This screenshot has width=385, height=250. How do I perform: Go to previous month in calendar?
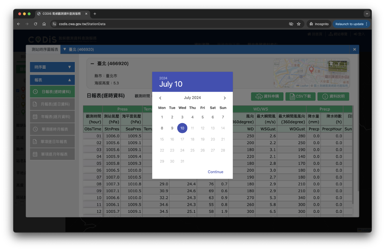(x=161, y=98)
